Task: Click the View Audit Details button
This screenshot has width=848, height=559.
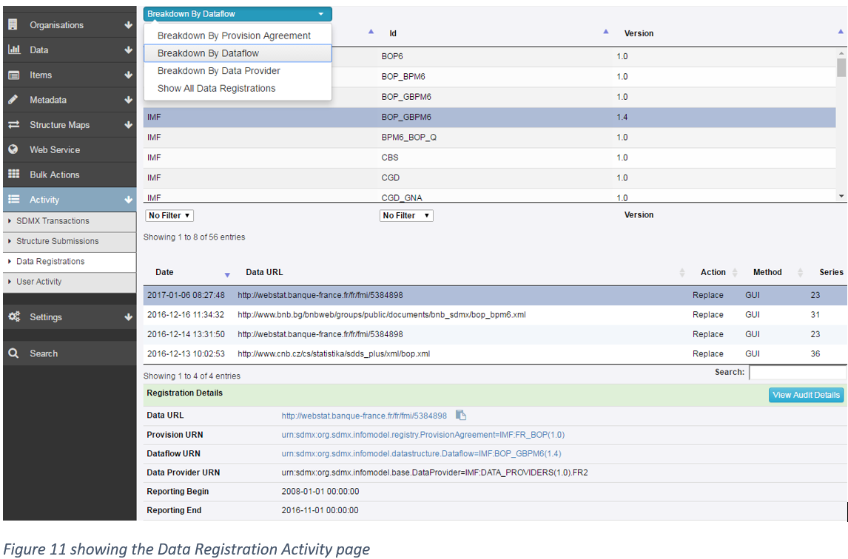Action: pos(806,395)
